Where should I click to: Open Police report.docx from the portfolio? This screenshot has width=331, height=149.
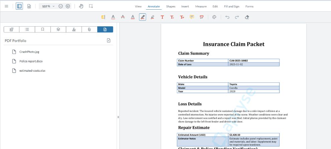point(31,61)
